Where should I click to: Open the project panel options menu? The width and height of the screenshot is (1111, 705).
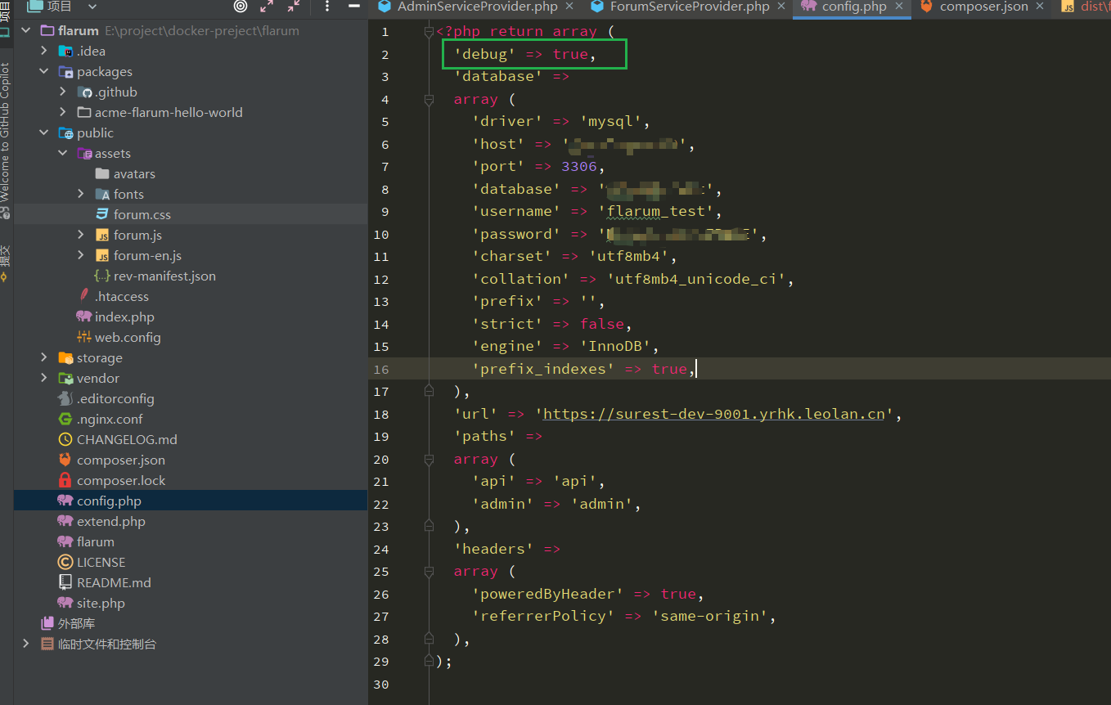[327, 7]
